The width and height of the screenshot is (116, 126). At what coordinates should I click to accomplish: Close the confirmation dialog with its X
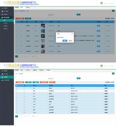[72, 34]
